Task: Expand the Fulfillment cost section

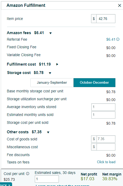Action: [57, 64]
